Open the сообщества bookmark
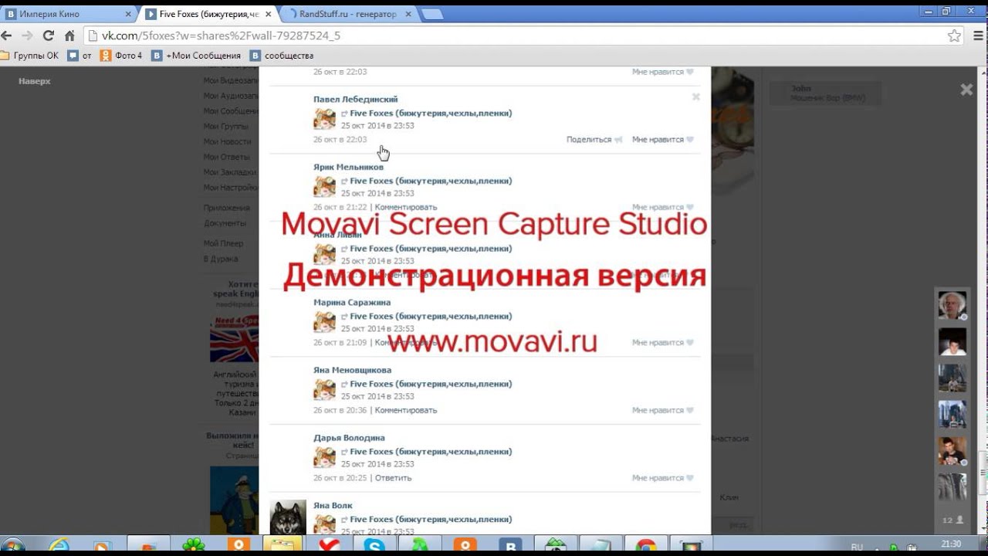 [x=282, y=56]
